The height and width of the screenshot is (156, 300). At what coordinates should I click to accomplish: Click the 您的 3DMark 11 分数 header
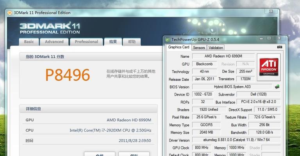pyautogui.click(x=45, y=57)
